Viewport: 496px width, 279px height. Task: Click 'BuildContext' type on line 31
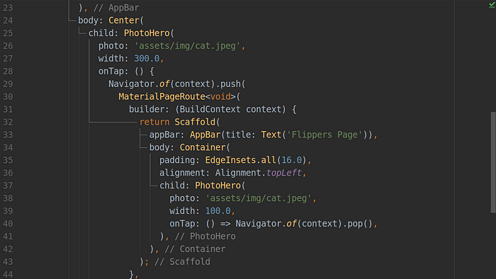point(210,109)
